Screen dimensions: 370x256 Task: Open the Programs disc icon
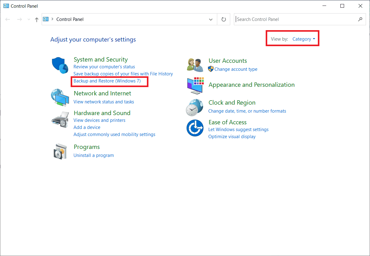60,151
